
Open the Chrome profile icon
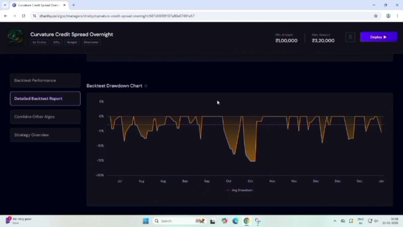point(388,16)
